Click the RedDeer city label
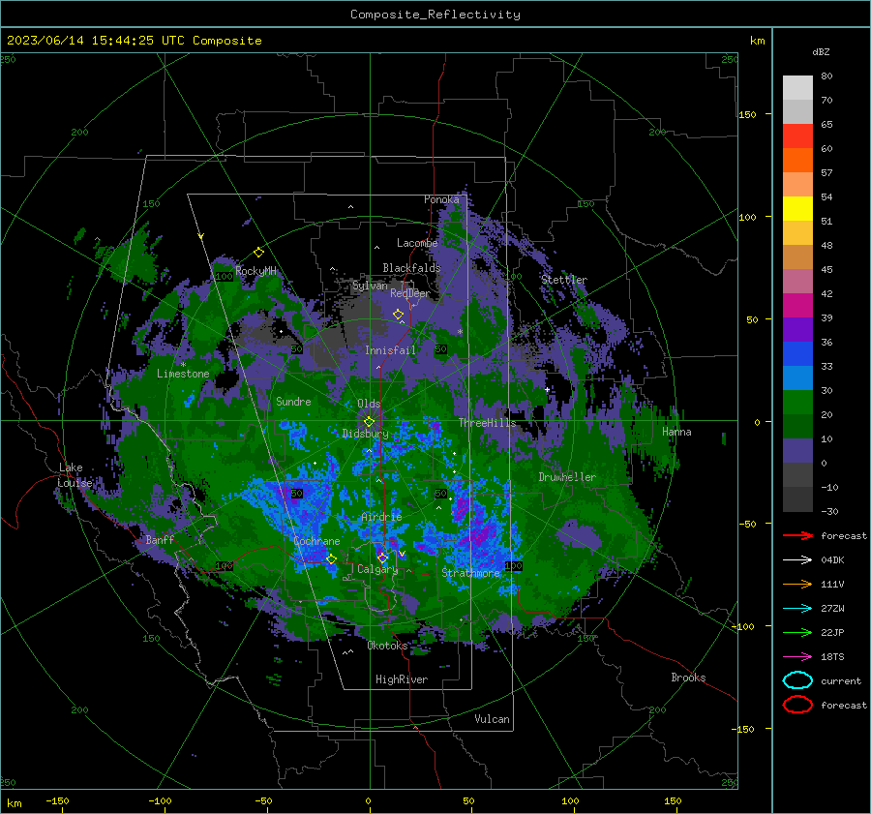The image size is (871, 814). tap(410, 293)
